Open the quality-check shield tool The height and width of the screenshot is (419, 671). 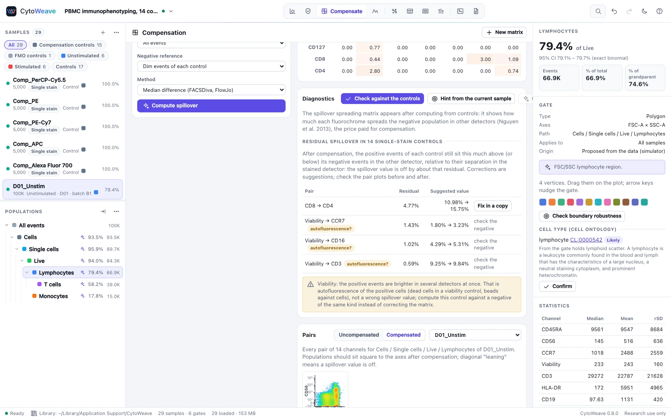coord(308,11)
